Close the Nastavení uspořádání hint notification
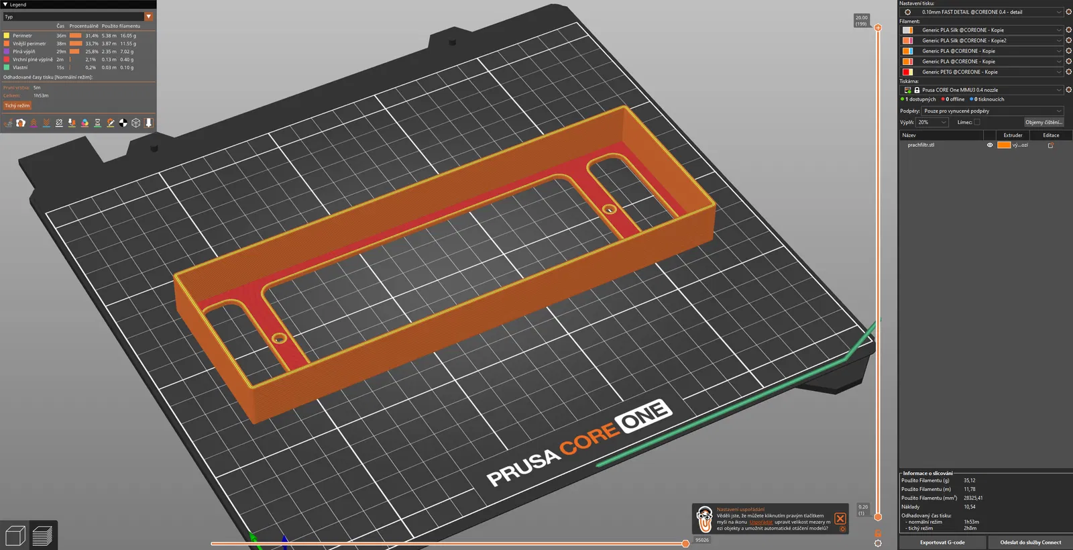 (x=840, y=518)
